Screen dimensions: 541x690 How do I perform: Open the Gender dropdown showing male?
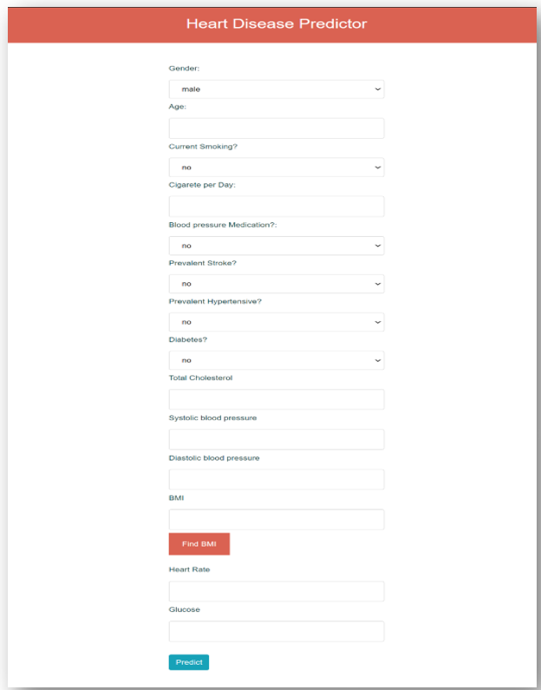point(277,89)
